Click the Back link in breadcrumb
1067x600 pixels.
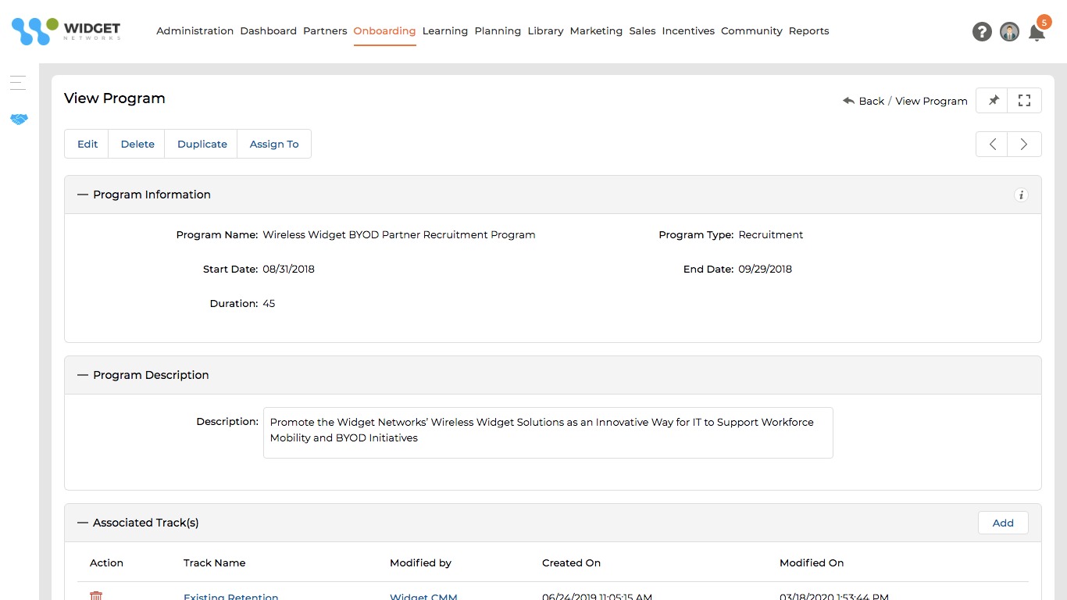(x=871, y=101)
